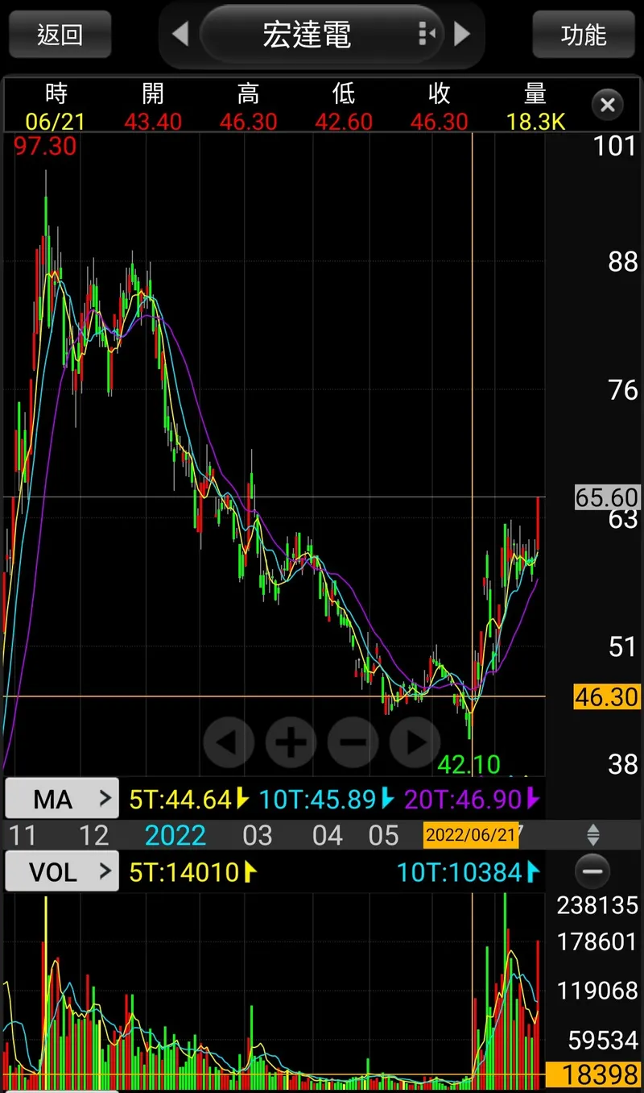Tap the 返回 back button

click(x=60, y=35)
